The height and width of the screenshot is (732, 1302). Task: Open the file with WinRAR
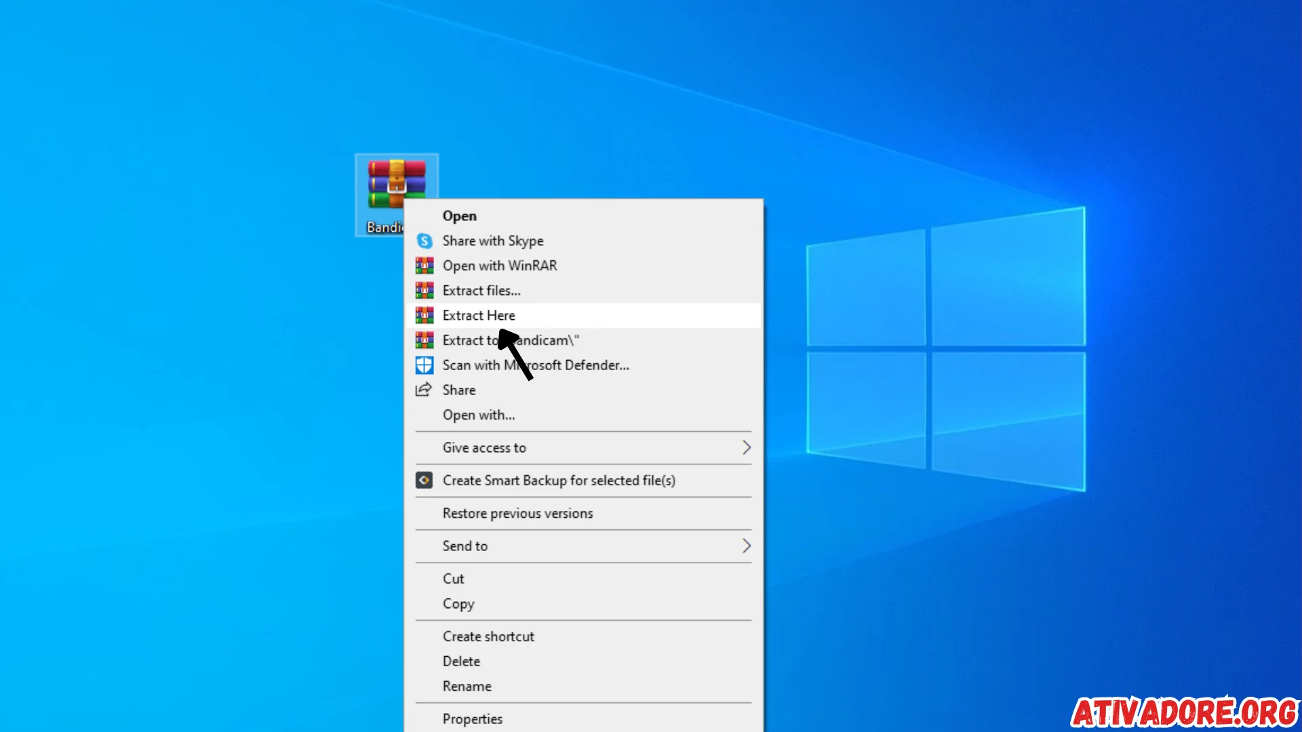pyautogui.click(x=500, y=264)
